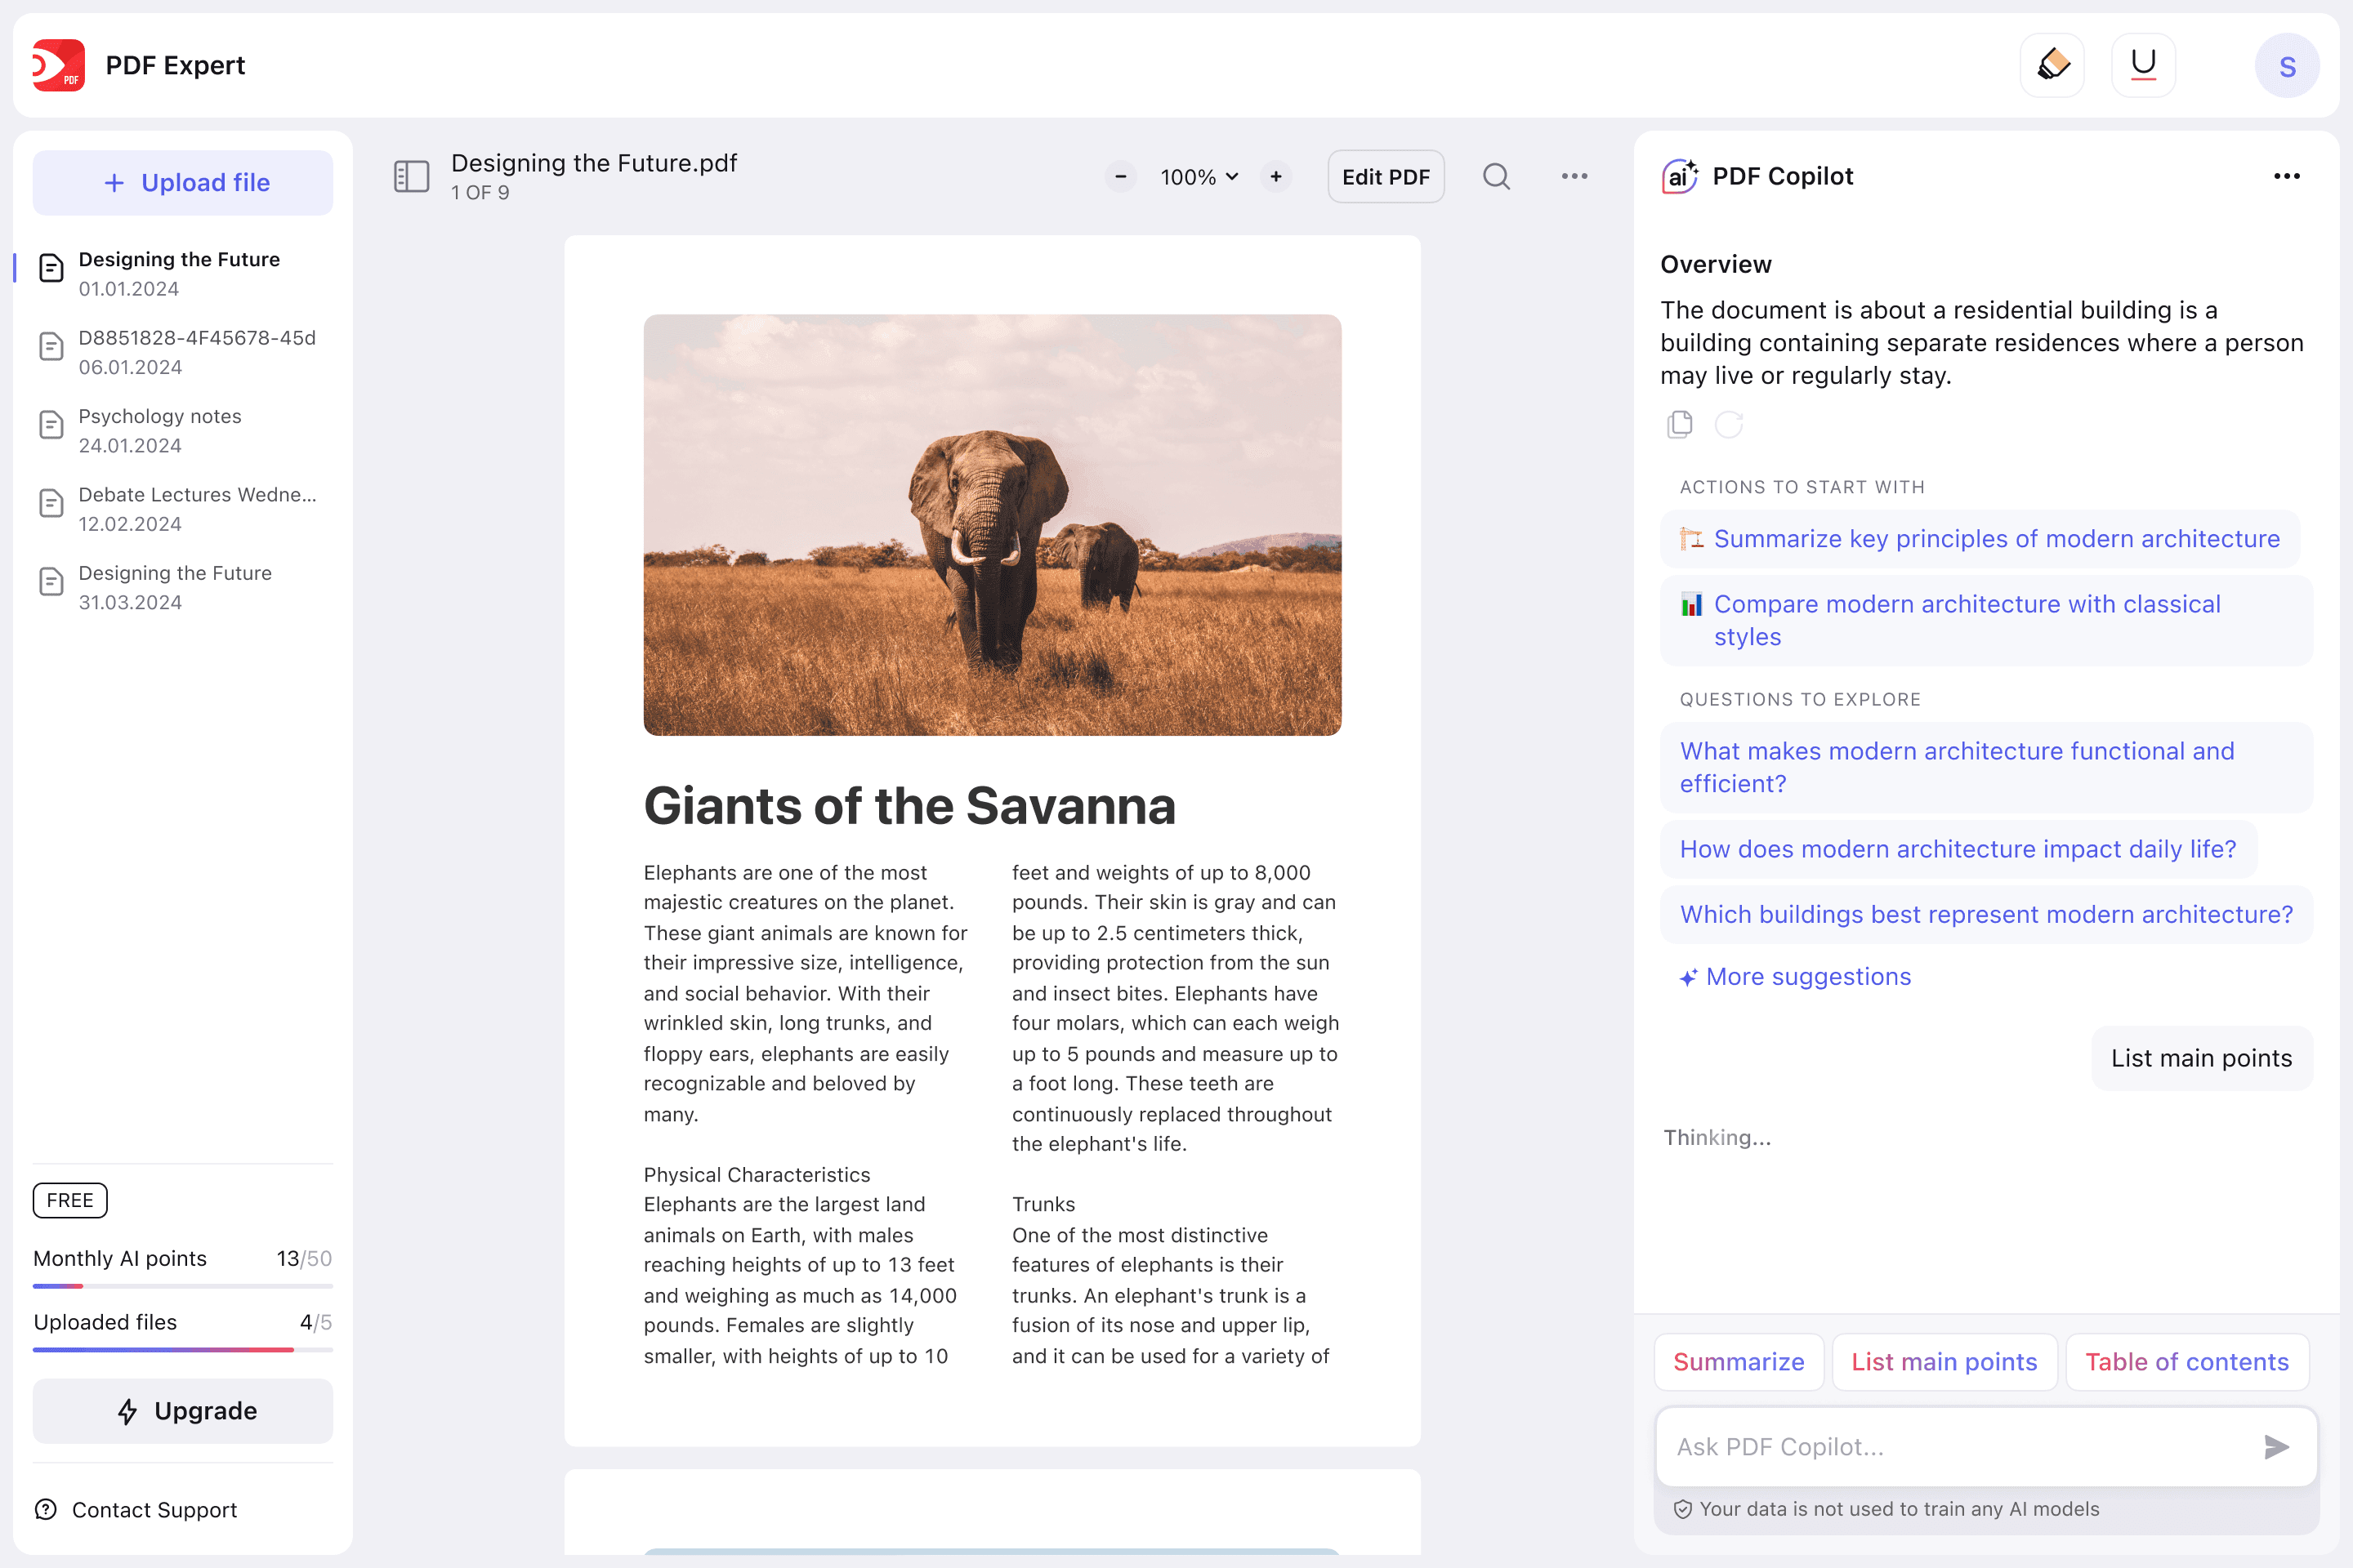Image resolution: width=2353 pixels, height=1568 pixels.
Task: Click the Psychology notes document icon
Action: point(51,425)
